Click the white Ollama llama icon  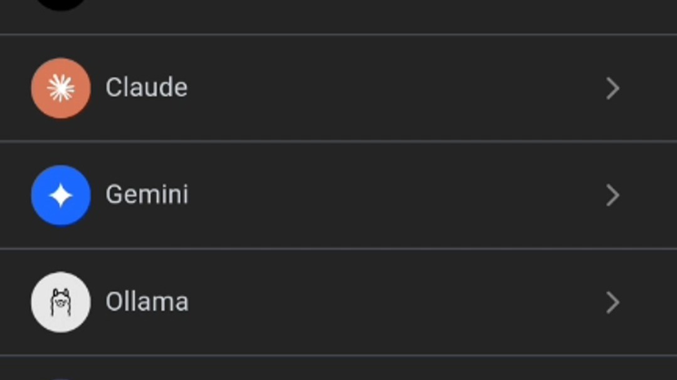tap(61, 302)
